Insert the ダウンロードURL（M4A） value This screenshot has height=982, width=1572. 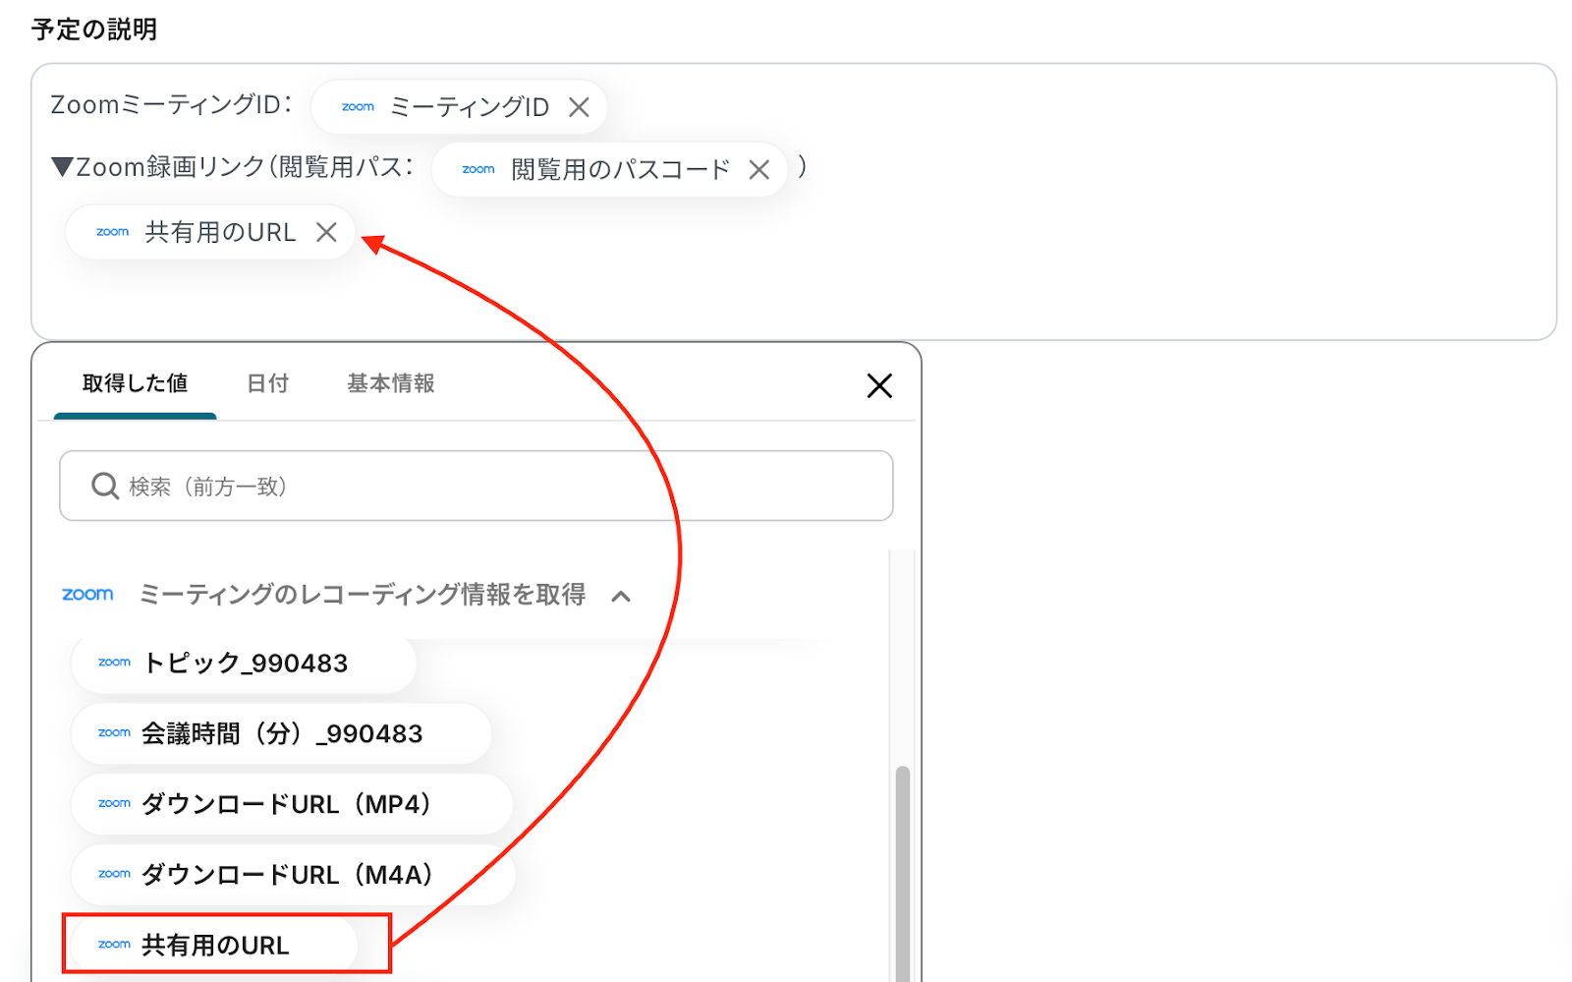293,875
